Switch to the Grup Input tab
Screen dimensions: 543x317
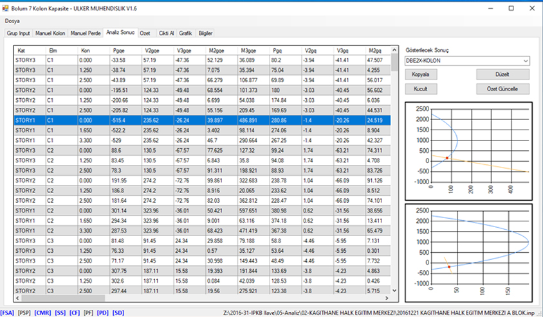(19, 33)
